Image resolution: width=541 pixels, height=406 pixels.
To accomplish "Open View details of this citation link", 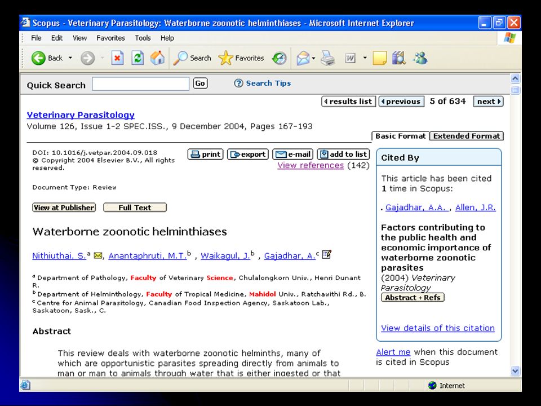I will point(438,328).
